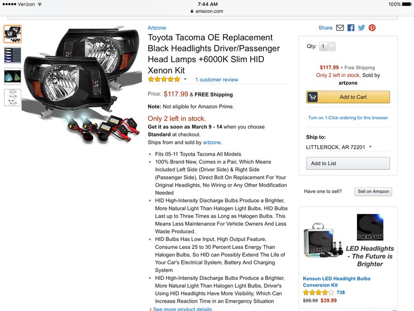Share the product on Facebook
Image resolution: width=414 pixels, height=311 pixels.
point(351,28)
